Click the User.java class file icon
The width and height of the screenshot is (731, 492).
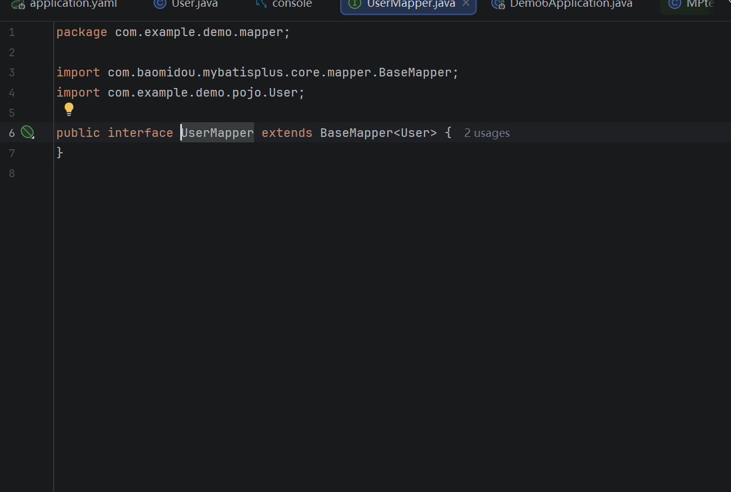coord(160,4)
